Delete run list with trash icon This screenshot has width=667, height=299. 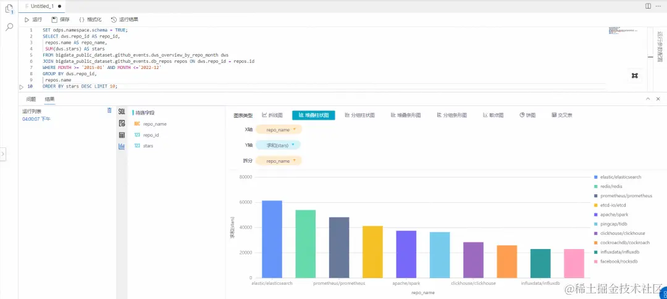[x=109, y=110]
